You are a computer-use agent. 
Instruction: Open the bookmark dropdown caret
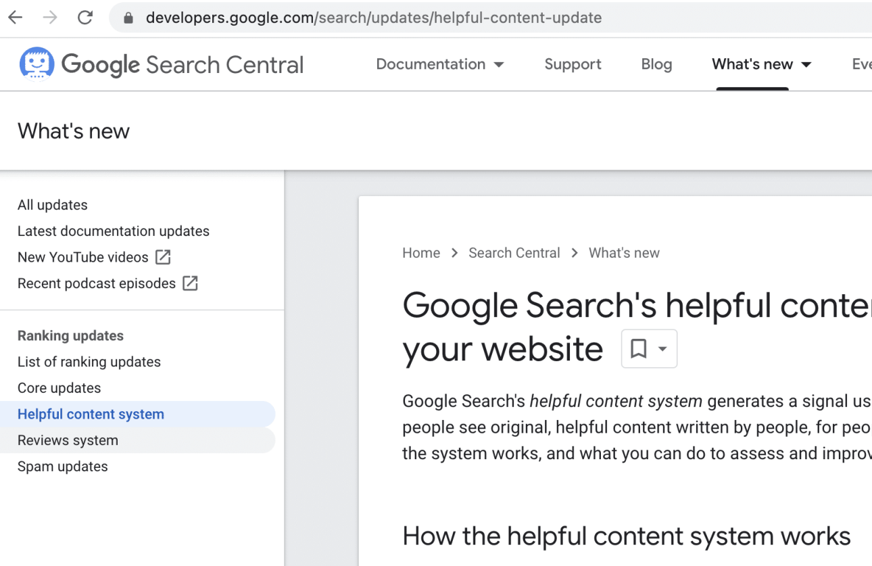point(662,349)
